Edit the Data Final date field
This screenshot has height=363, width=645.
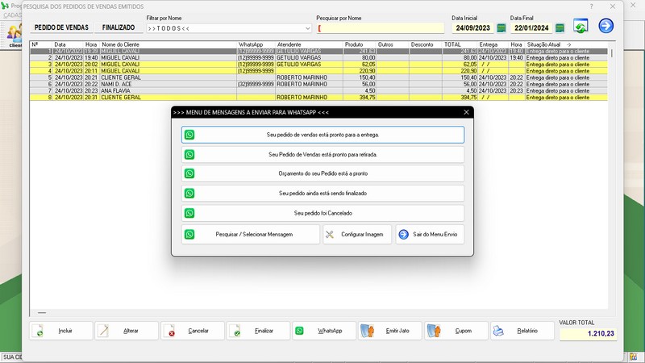pyautogui.click(x=531, y=28)
